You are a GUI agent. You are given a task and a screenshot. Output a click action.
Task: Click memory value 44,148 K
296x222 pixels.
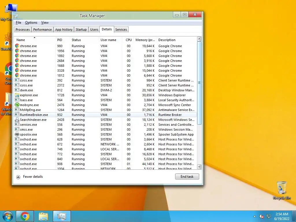coord(148,164)
